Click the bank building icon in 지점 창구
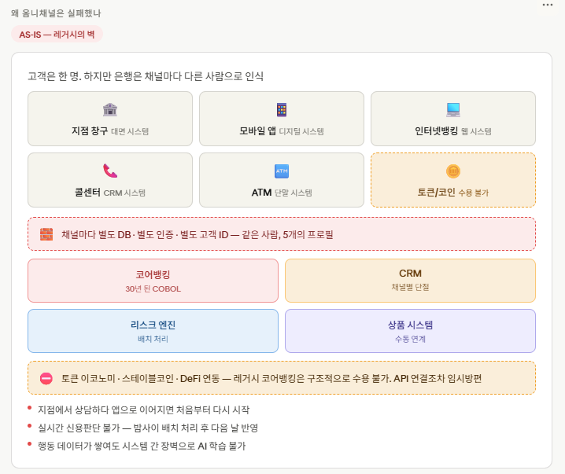 coord(110,109)
